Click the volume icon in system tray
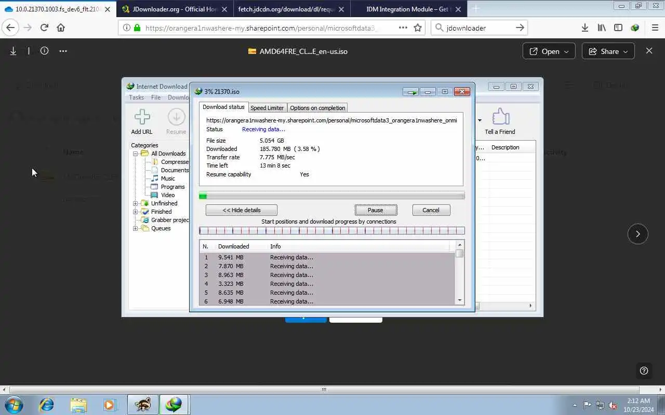This screenshot has width=665, height=415. (x=613, y=405)
